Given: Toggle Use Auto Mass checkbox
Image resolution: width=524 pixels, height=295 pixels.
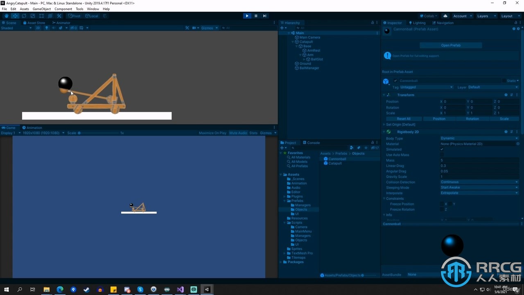Looking at the screenshot, I should pos(442,155).
